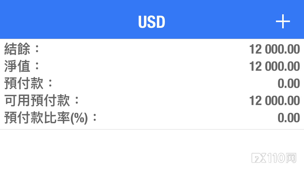Click the 結餘 value 12 000.00
This screenshot has height=169, width=304.
pyautogui.click(x=275, y=49)
